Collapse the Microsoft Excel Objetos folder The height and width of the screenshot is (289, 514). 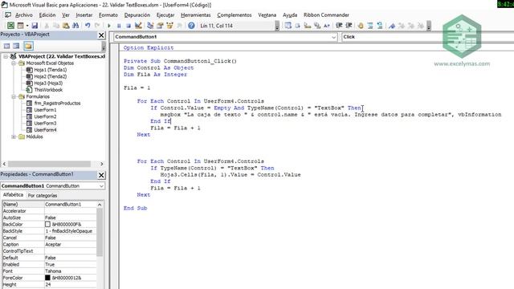point(14,63)
